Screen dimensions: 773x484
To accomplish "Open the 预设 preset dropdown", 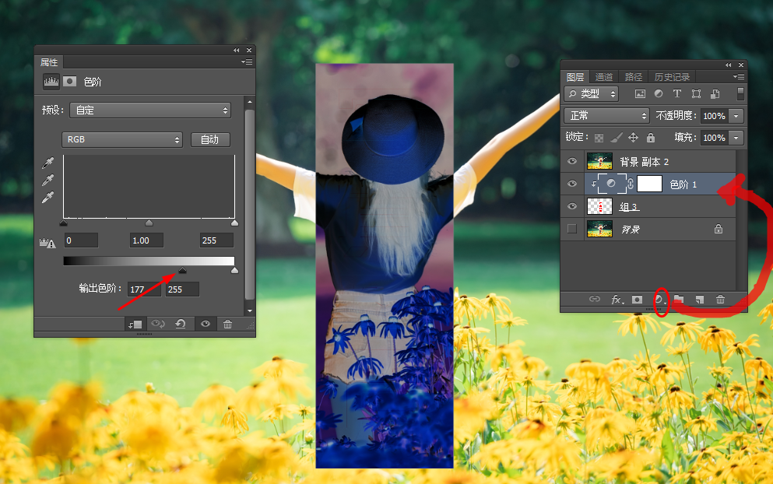I will [150, 110].
